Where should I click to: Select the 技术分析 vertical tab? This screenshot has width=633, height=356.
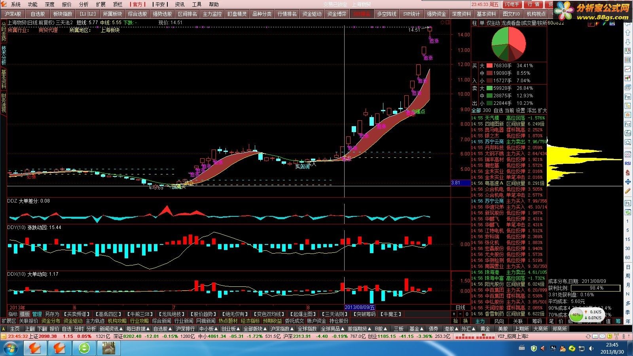[x=4, y=55]
